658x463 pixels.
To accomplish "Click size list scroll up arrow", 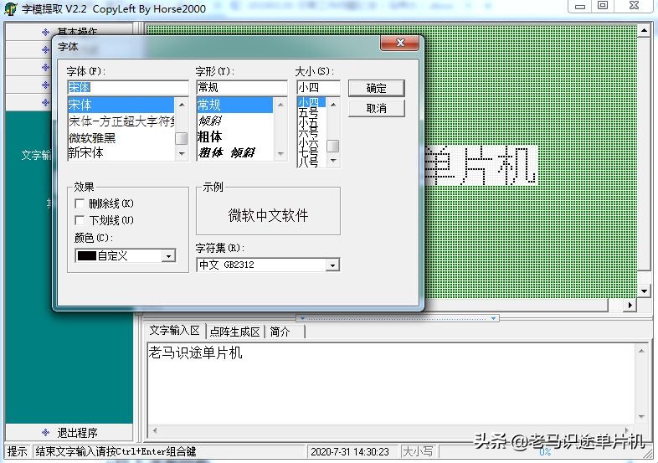I will pyautogui.click(x=333, y=104).
